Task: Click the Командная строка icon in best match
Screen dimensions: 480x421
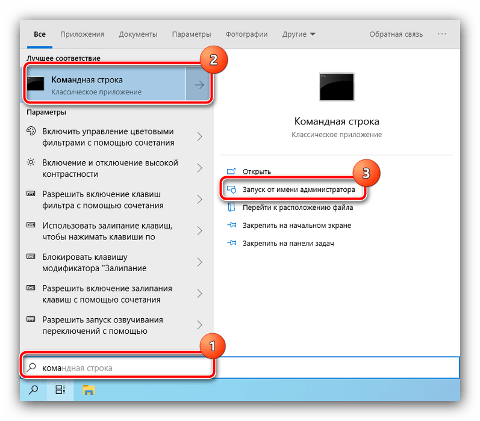Action: [36, 84]
